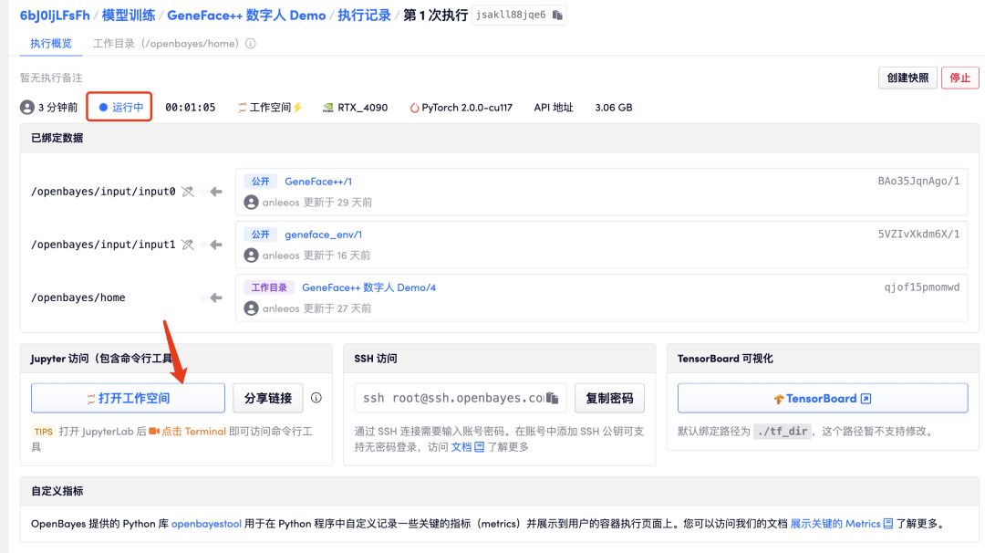Click the ID BAo35JqnAgo/1
The image size is (985, 553).
pyautogui.click(x=918, y=182)
